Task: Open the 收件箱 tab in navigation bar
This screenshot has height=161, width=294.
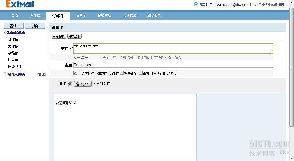Action: (x=35, y=16)
